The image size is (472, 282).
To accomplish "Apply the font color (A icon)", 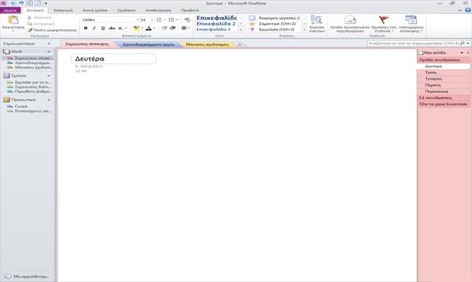I will tap(148, 28).
